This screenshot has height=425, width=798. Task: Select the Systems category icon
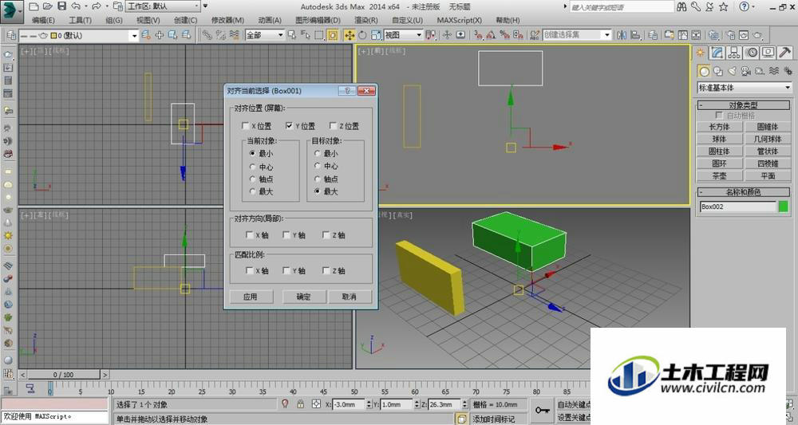tap(788, 71)
